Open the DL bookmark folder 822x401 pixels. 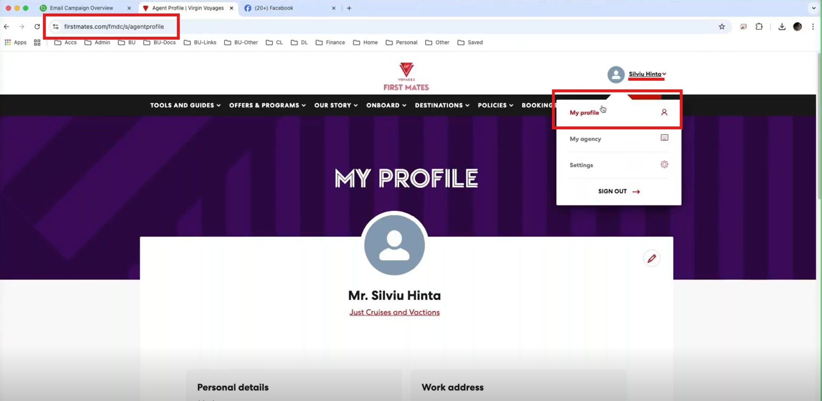coord(300,42)
